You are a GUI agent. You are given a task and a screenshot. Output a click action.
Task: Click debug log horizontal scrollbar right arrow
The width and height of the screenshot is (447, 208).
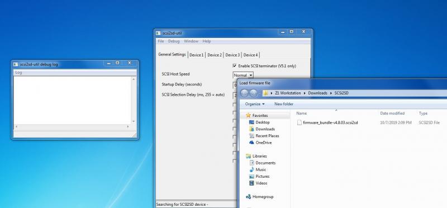pos(128,126)
